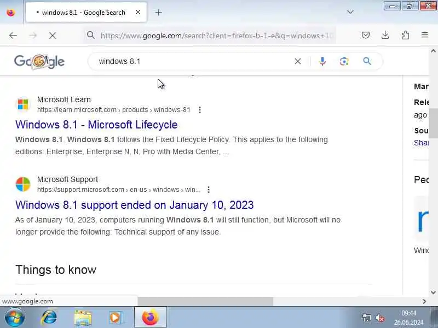Click the network tray icon
The height and width of the screenshot is (328, 438).
point(366,318)
